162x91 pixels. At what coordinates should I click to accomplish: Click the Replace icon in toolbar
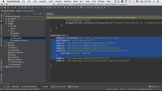tap(32, 8)
